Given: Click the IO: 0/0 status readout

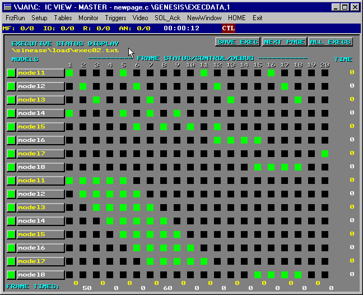Looking at the screenshot, I should click(x=59, y=28).
